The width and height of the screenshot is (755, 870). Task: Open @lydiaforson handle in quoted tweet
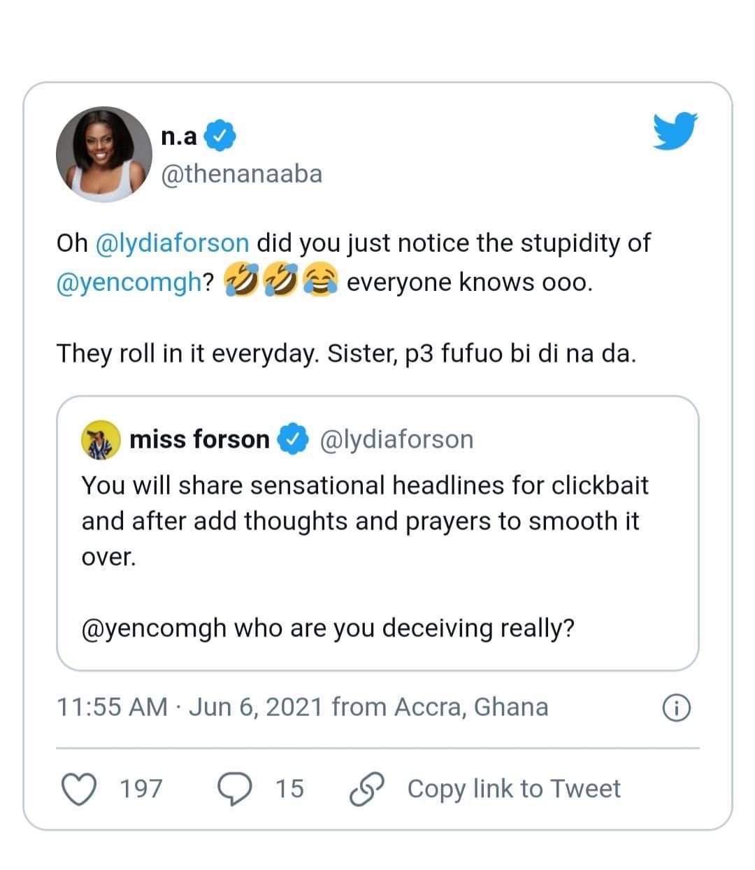[396, 440]
